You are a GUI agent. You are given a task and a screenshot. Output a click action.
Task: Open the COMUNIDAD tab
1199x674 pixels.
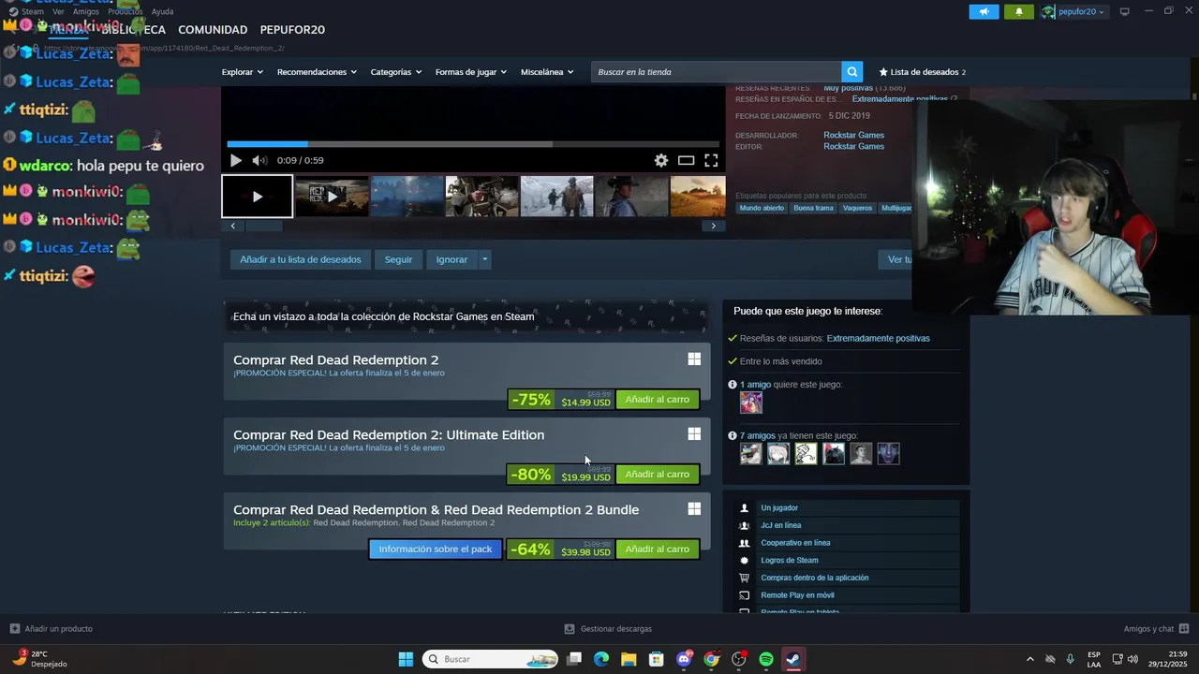(213, 30)
